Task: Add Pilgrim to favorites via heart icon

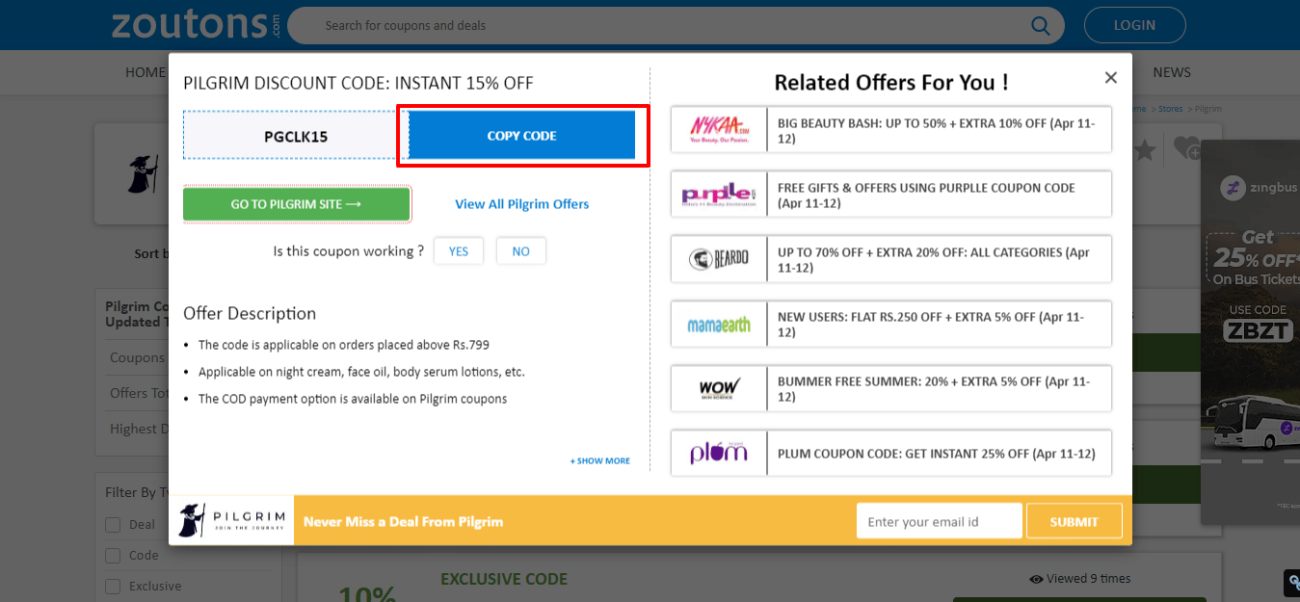Action: click(1187, 149)
